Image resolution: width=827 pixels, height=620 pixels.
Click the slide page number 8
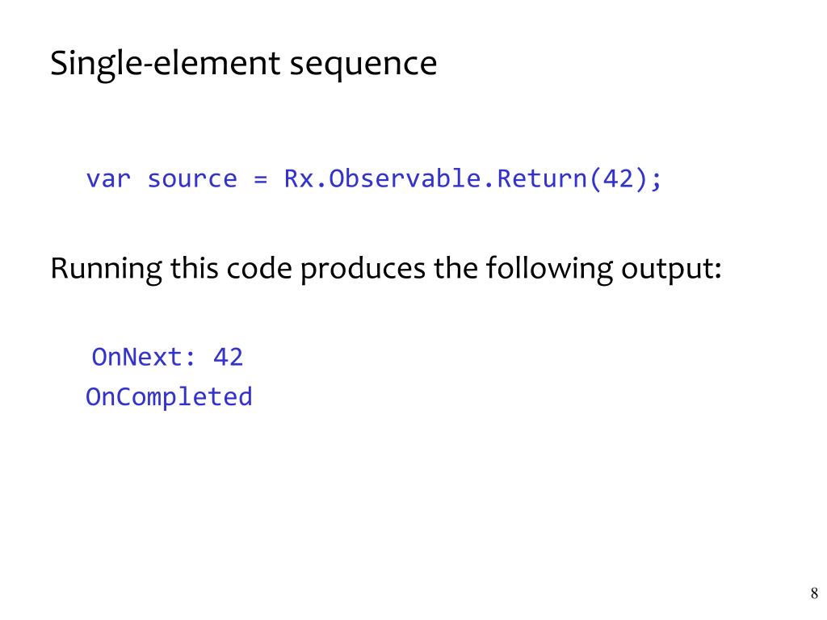point(814,593)
